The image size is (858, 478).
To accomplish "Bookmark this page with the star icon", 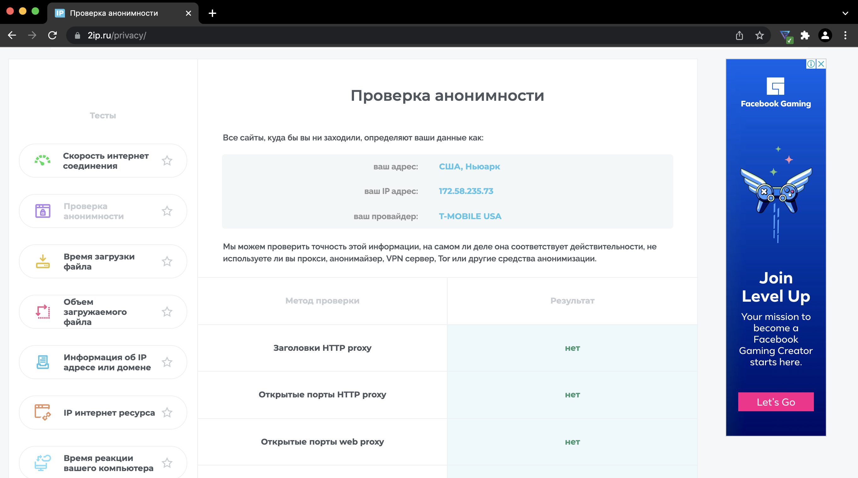I will tap(759, 35).
